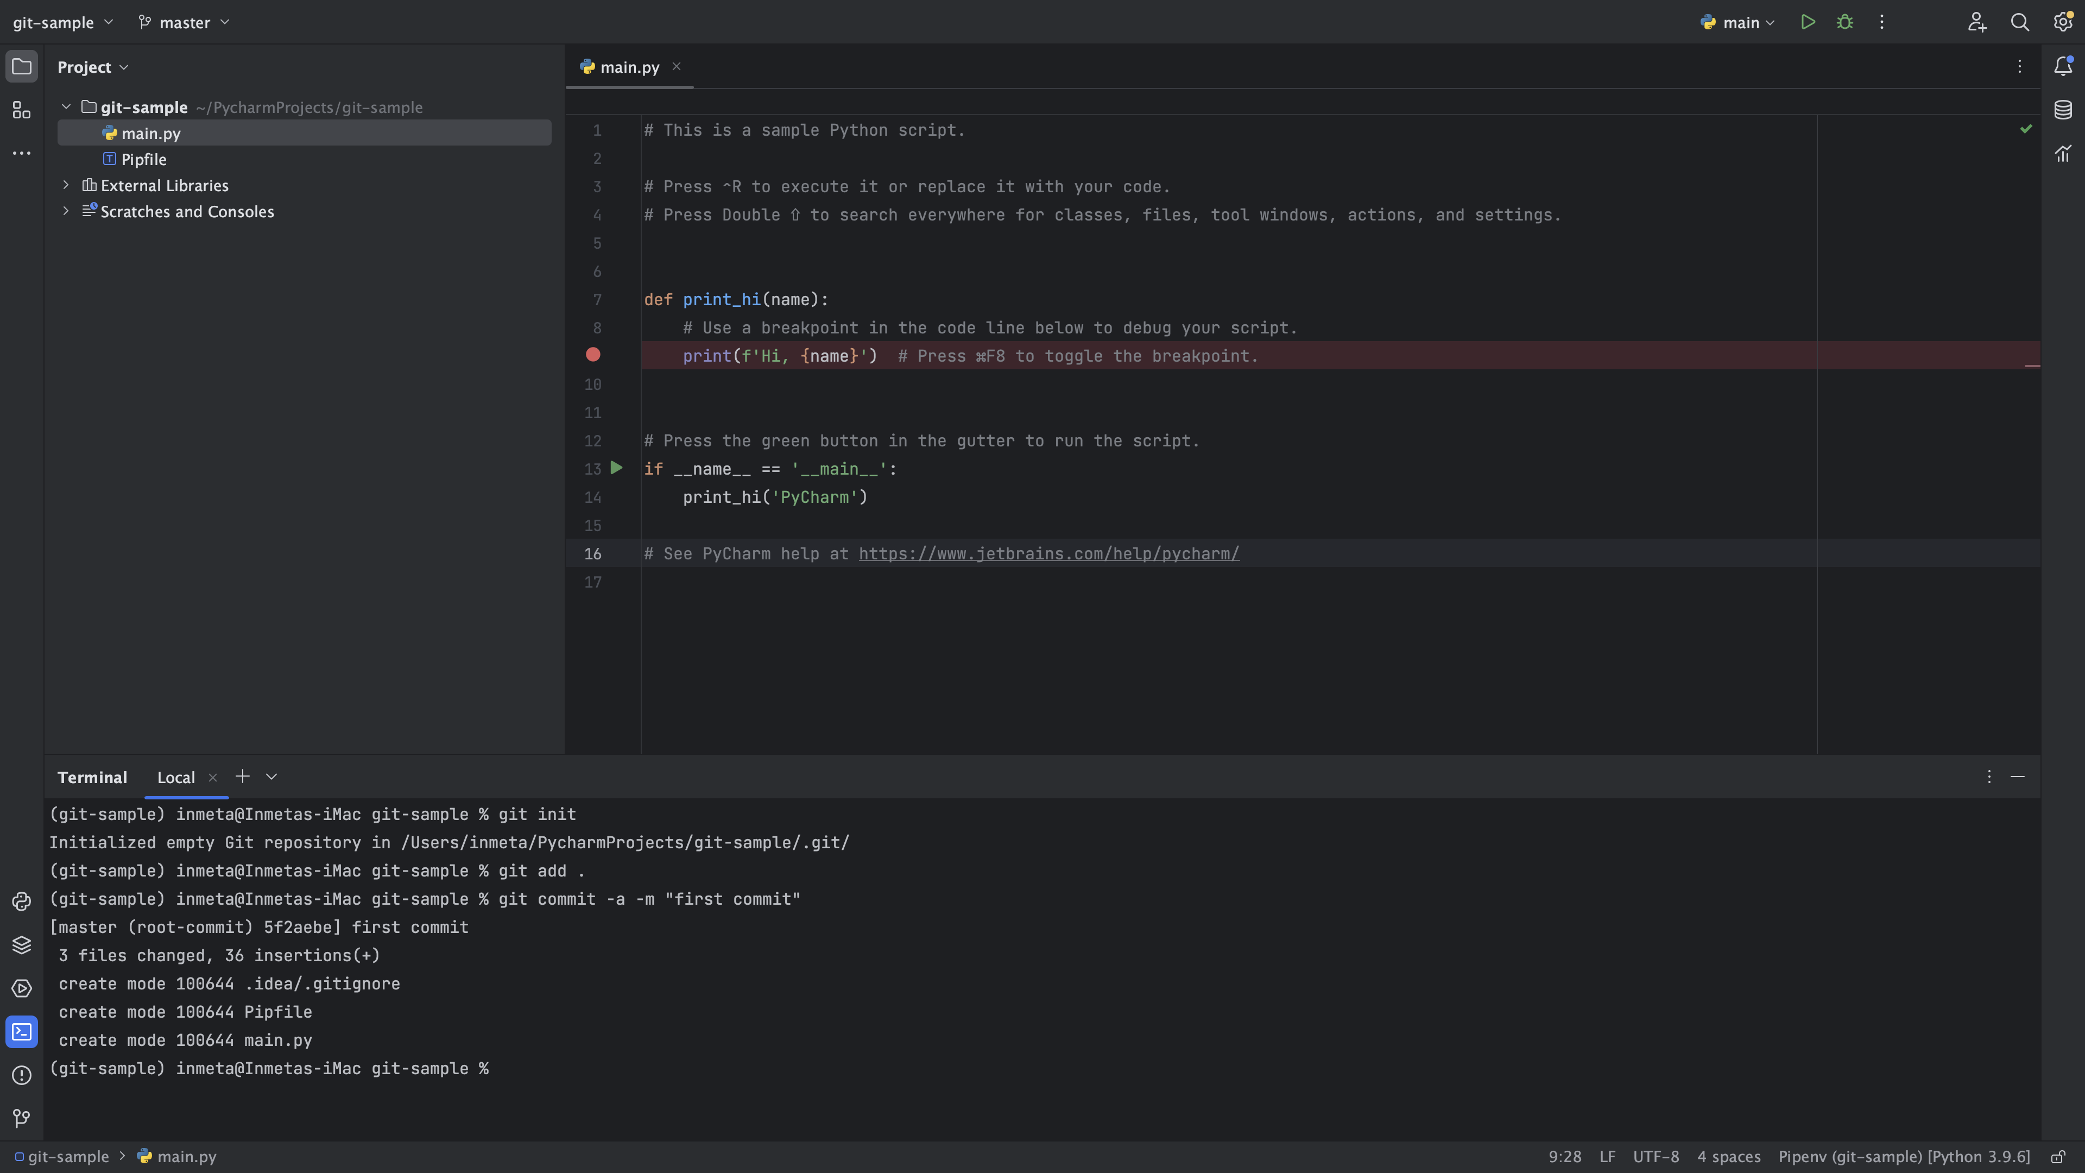Collapse the Terminal tool window toggle
Viewport: 2085px width, 1173px height.
pyautogui.click(x=2018, y=777)
